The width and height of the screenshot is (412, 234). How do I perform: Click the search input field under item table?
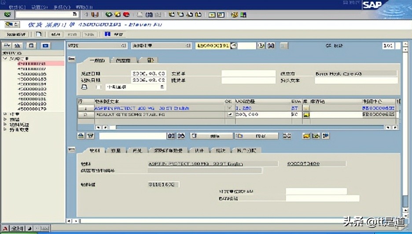tap(132, 136)
